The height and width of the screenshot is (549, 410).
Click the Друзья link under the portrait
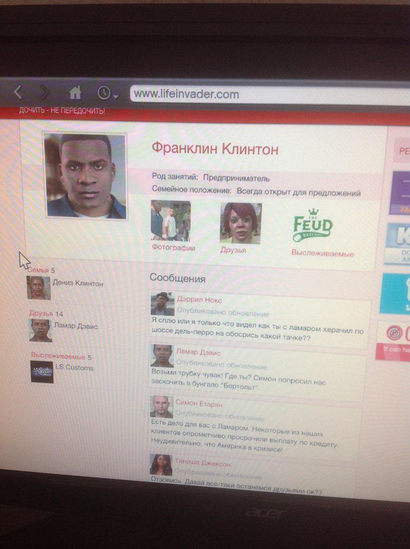233,250
